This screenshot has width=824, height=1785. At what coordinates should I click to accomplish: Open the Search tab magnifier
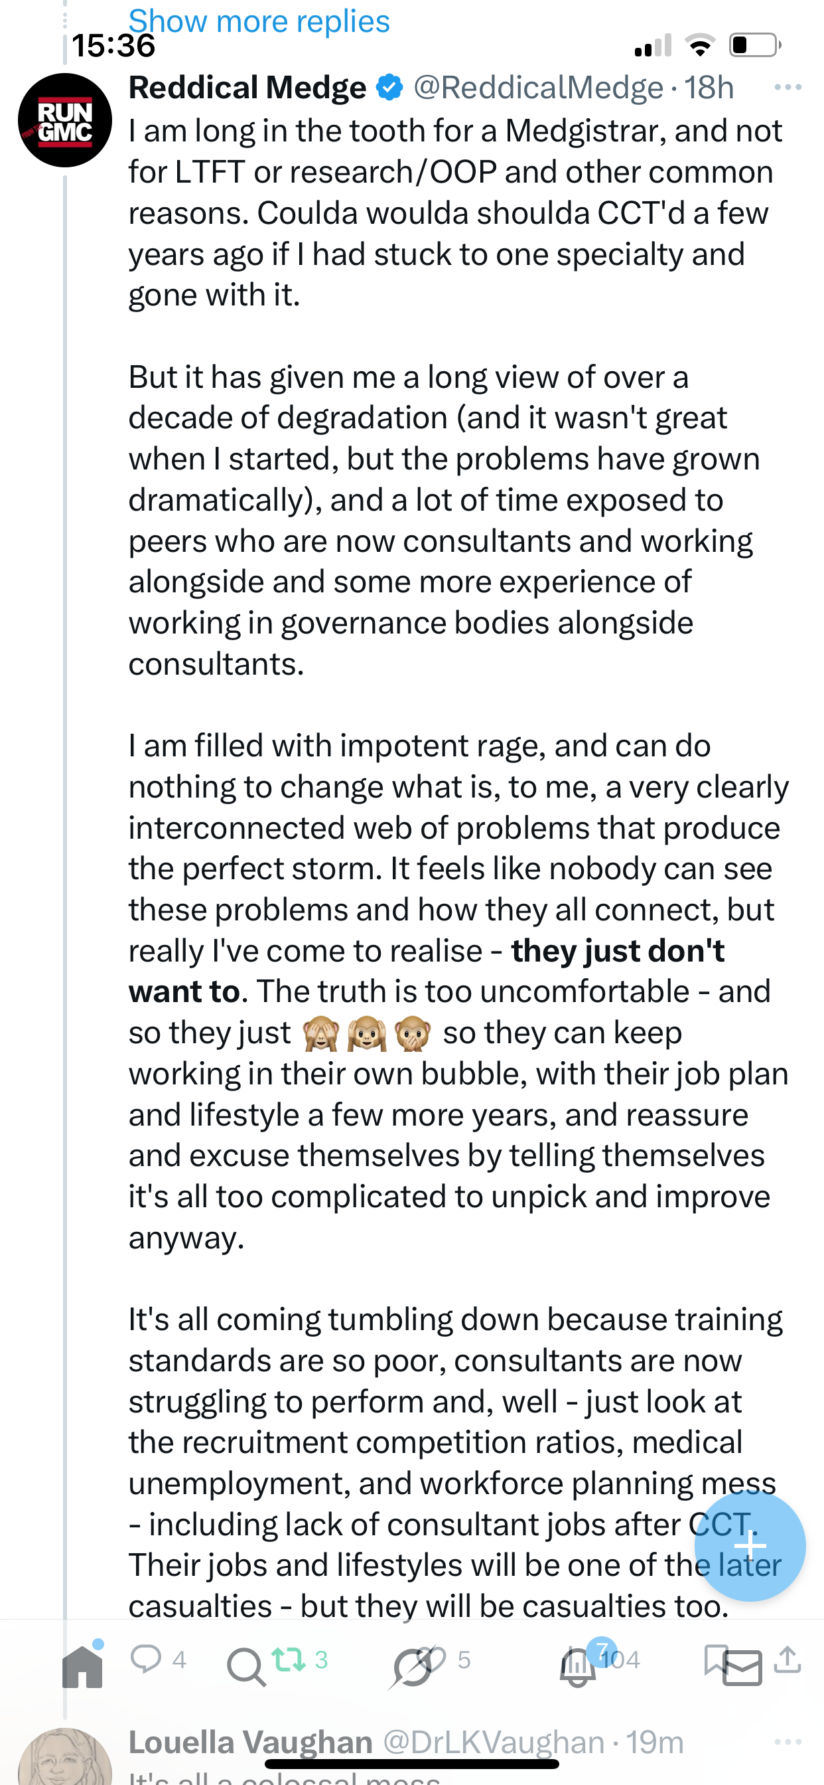[x=245, y=1667]
